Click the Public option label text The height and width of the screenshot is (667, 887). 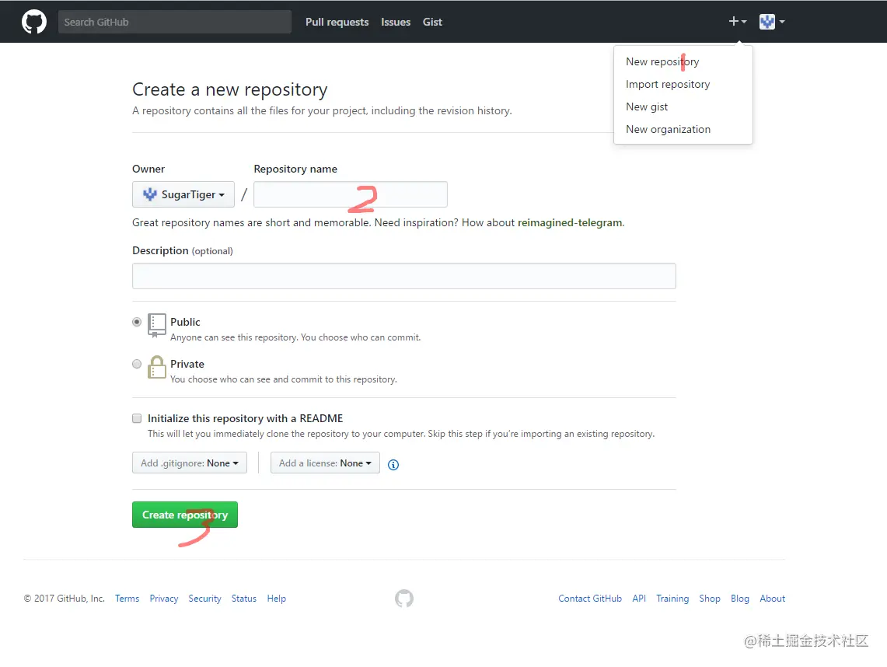coord(186,322)
